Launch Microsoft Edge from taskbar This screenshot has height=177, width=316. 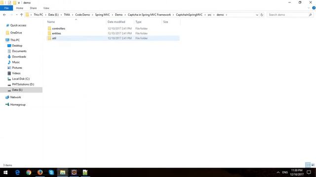[x=18, y=173]
